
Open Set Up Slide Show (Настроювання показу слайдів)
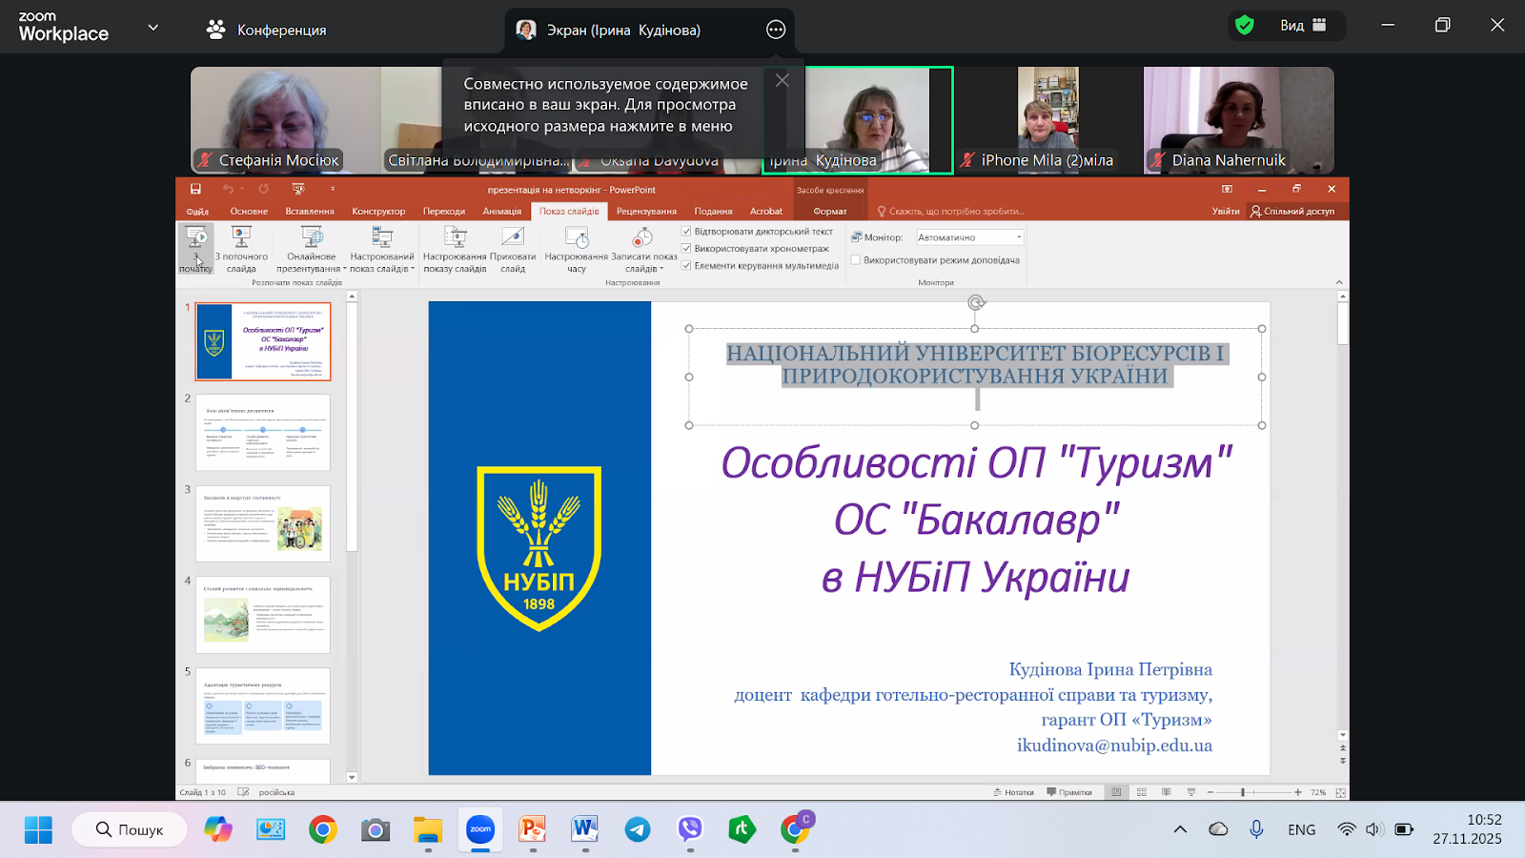(x=455, y=248)
